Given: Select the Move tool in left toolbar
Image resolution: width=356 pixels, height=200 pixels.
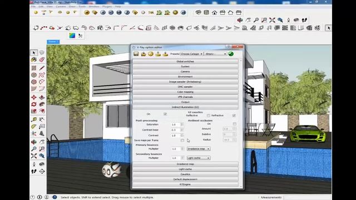Looking at the screenshot, I should click(34, 97).
